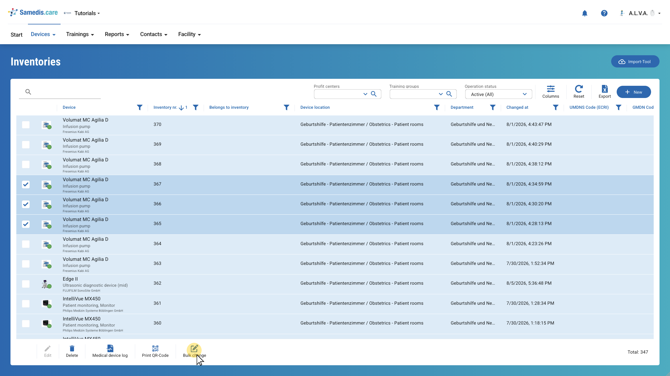Open the Facility menu

190,34
